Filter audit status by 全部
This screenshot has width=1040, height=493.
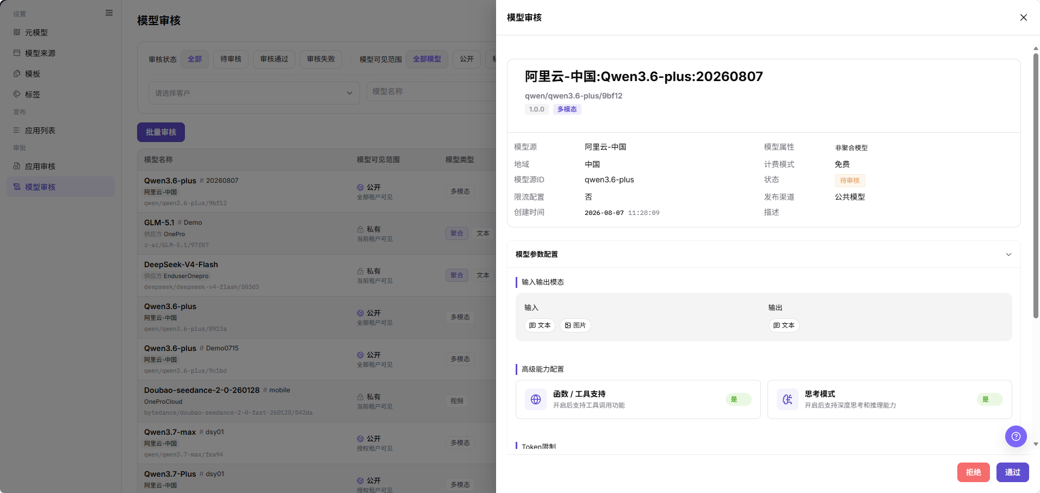tap(195, 59)
